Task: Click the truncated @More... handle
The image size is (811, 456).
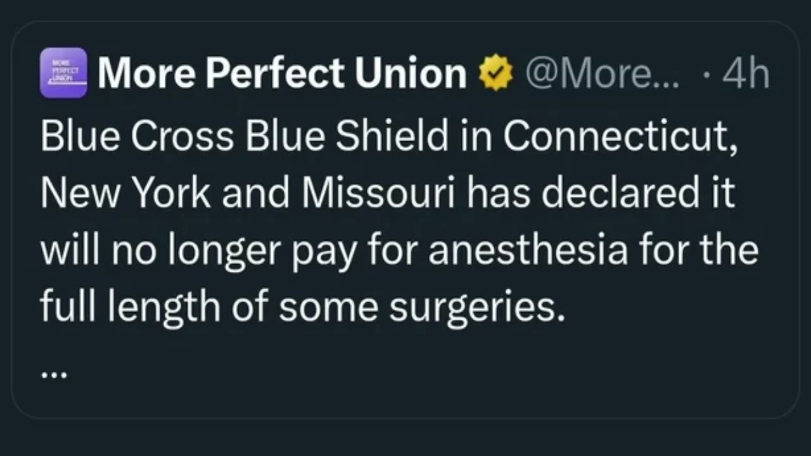Action: pos(602,74)
